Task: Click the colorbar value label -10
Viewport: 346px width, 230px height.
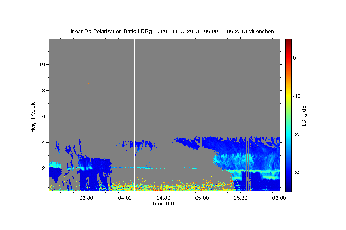Action: (x=297, y=96)
